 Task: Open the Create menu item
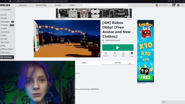(58, 5)
